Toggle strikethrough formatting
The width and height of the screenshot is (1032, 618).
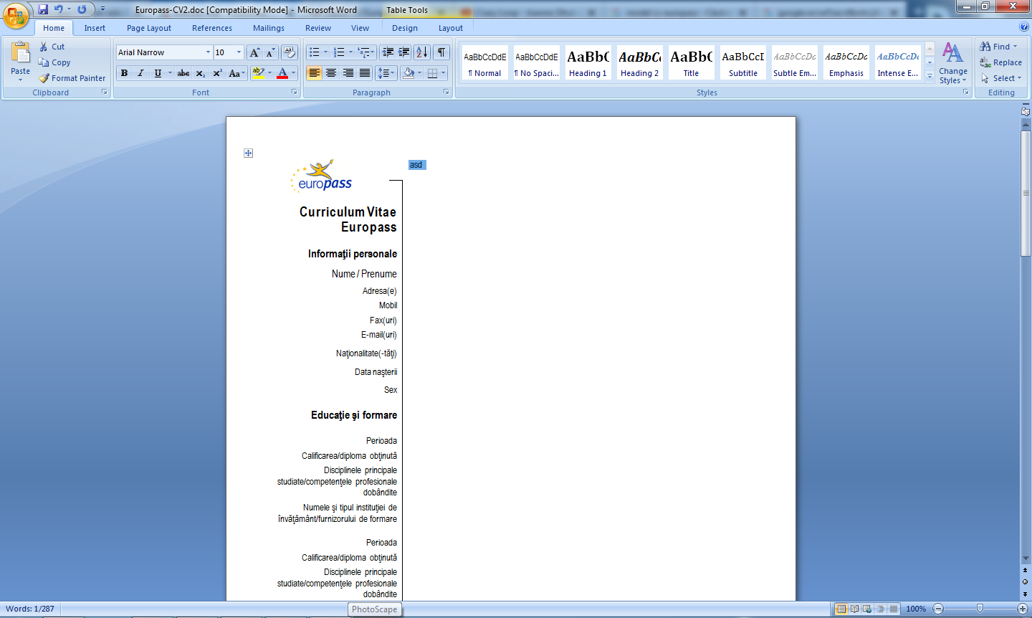[183, 73]
